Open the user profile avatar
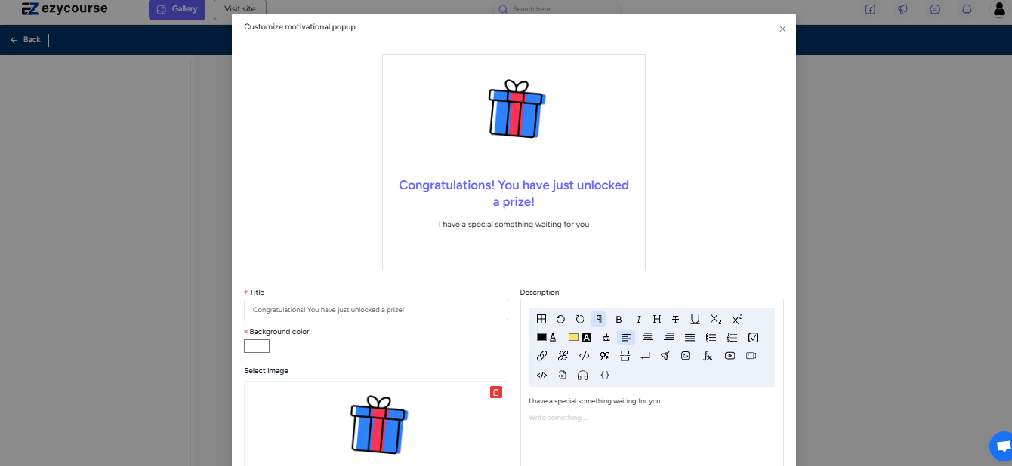Viewport: 1012px width, 466px height. pos(999,9)
